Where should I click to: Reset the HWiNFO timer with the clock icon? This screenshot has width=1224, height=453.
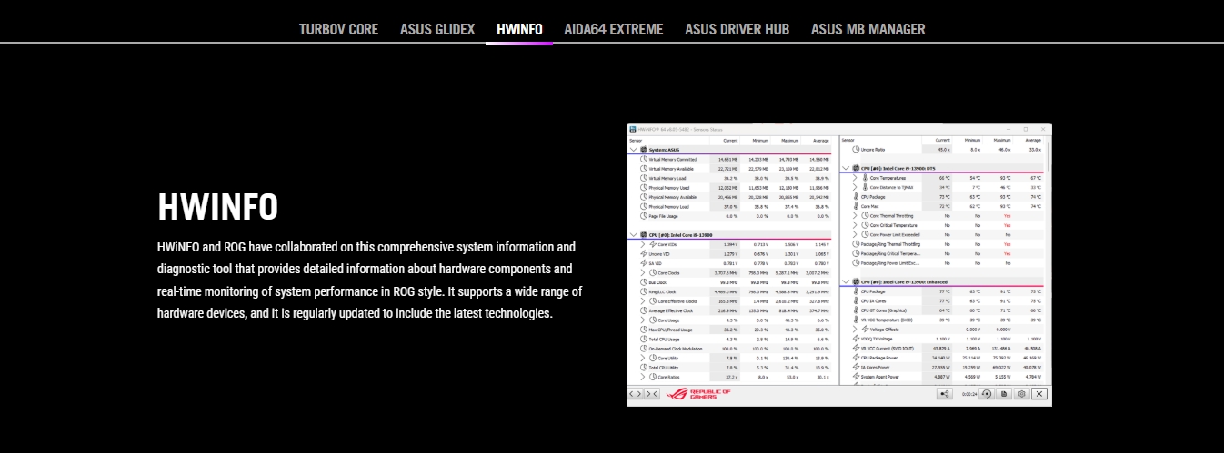[987, 394]
